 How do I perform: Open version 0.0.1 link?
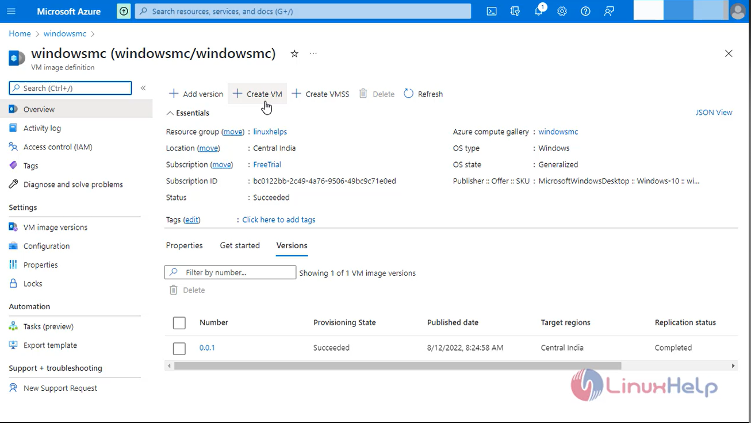tap(207, 348)
